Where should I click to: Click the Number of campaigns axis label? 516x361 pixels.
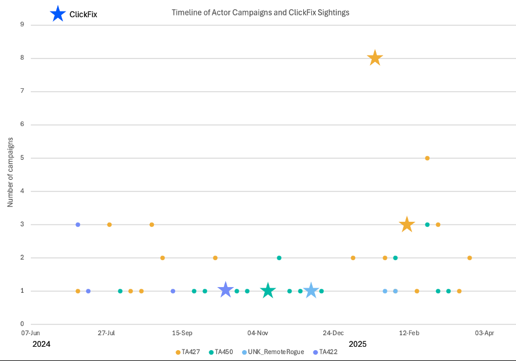[10, 172]
